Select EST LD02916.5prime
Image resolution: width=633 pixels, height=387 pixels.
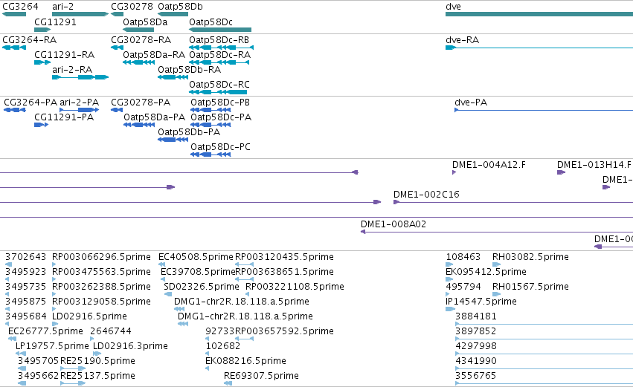pyautogui.click(x=89, y=316)
